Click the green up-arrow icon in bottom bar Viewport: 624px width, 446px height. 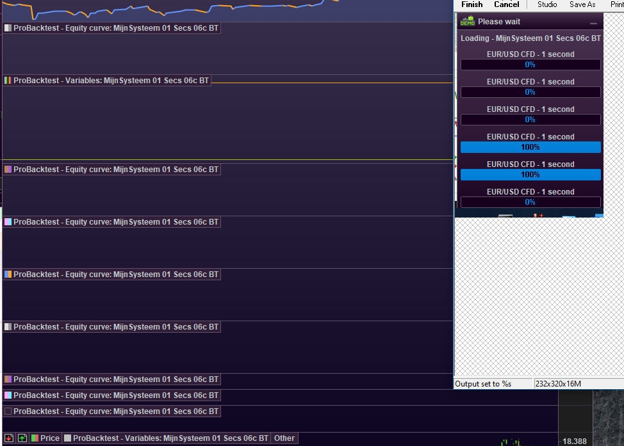(22, 438)
